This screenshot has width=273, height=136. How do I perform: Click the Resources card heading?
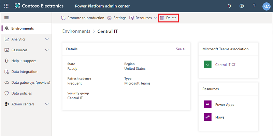211,89
